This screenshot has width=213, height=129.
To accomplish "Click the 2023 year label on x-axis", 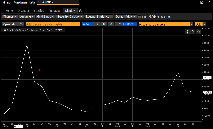I will click(87, 126).
